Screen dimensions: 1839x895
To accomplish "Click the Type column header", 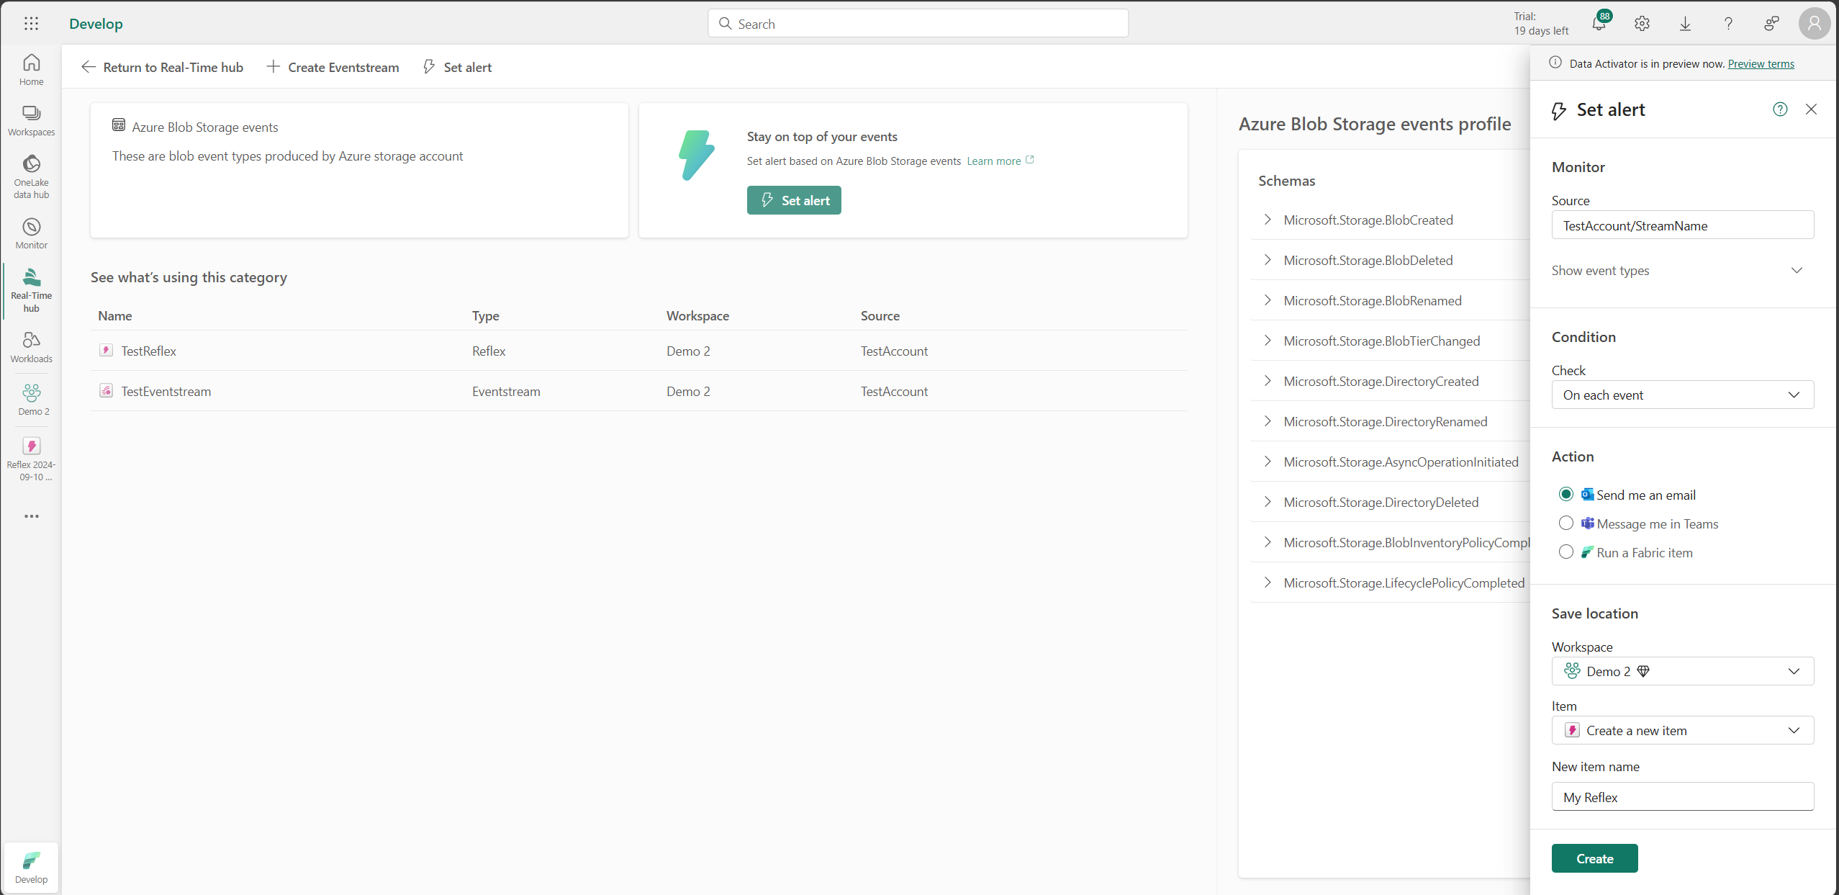I will pos(486,315).
